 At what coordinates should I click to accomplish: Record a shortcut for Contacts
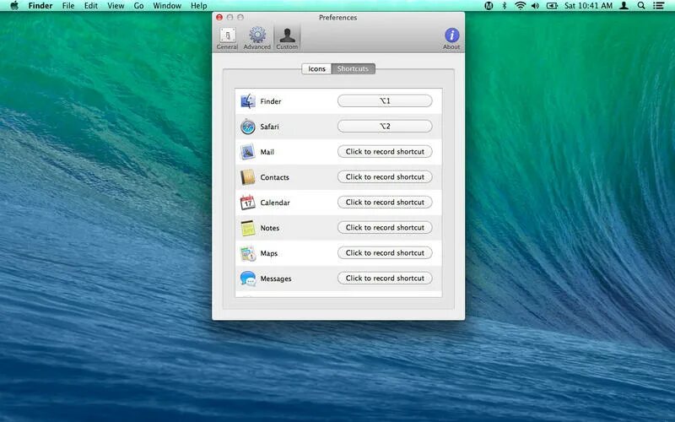coord(385,177)
